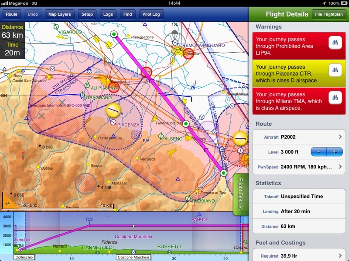Locate Prohibited Area LIP94 with binoculars icon

334,43
